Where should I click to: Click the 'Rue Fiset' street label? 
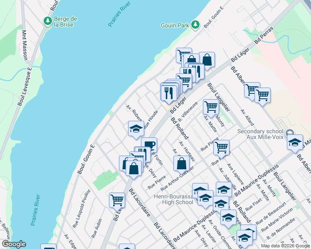(254, 205)
